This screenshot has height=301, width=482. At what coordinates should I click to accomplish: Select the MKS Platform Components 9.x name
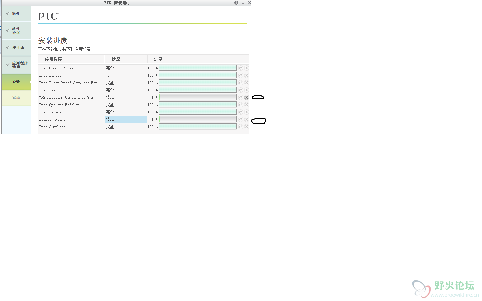point(66,97)
